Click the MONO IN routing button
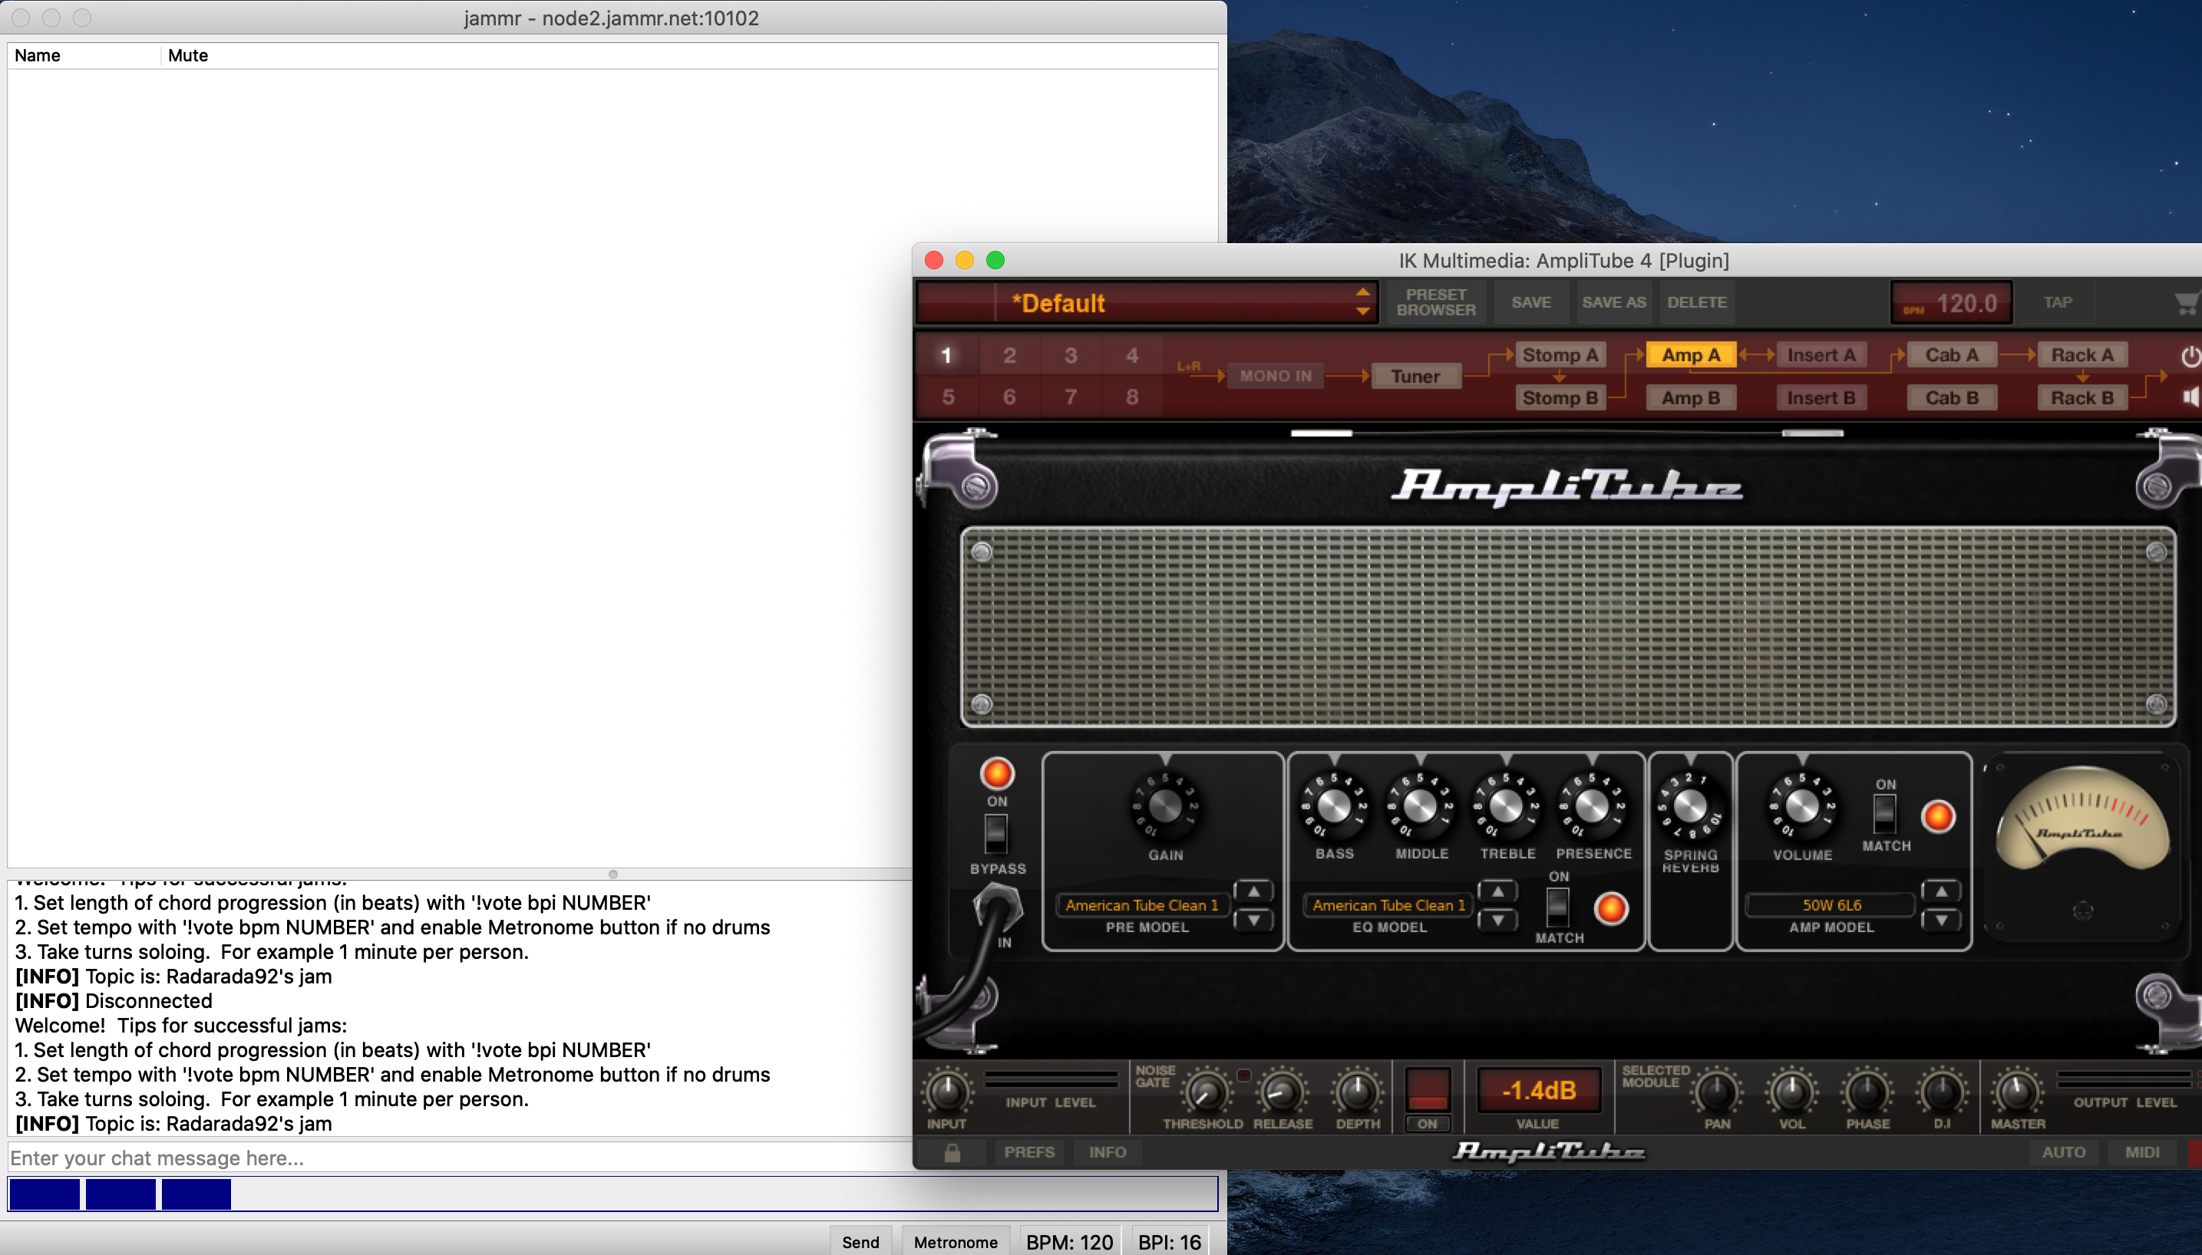2202x1255 pixels. pos(1275,376)
